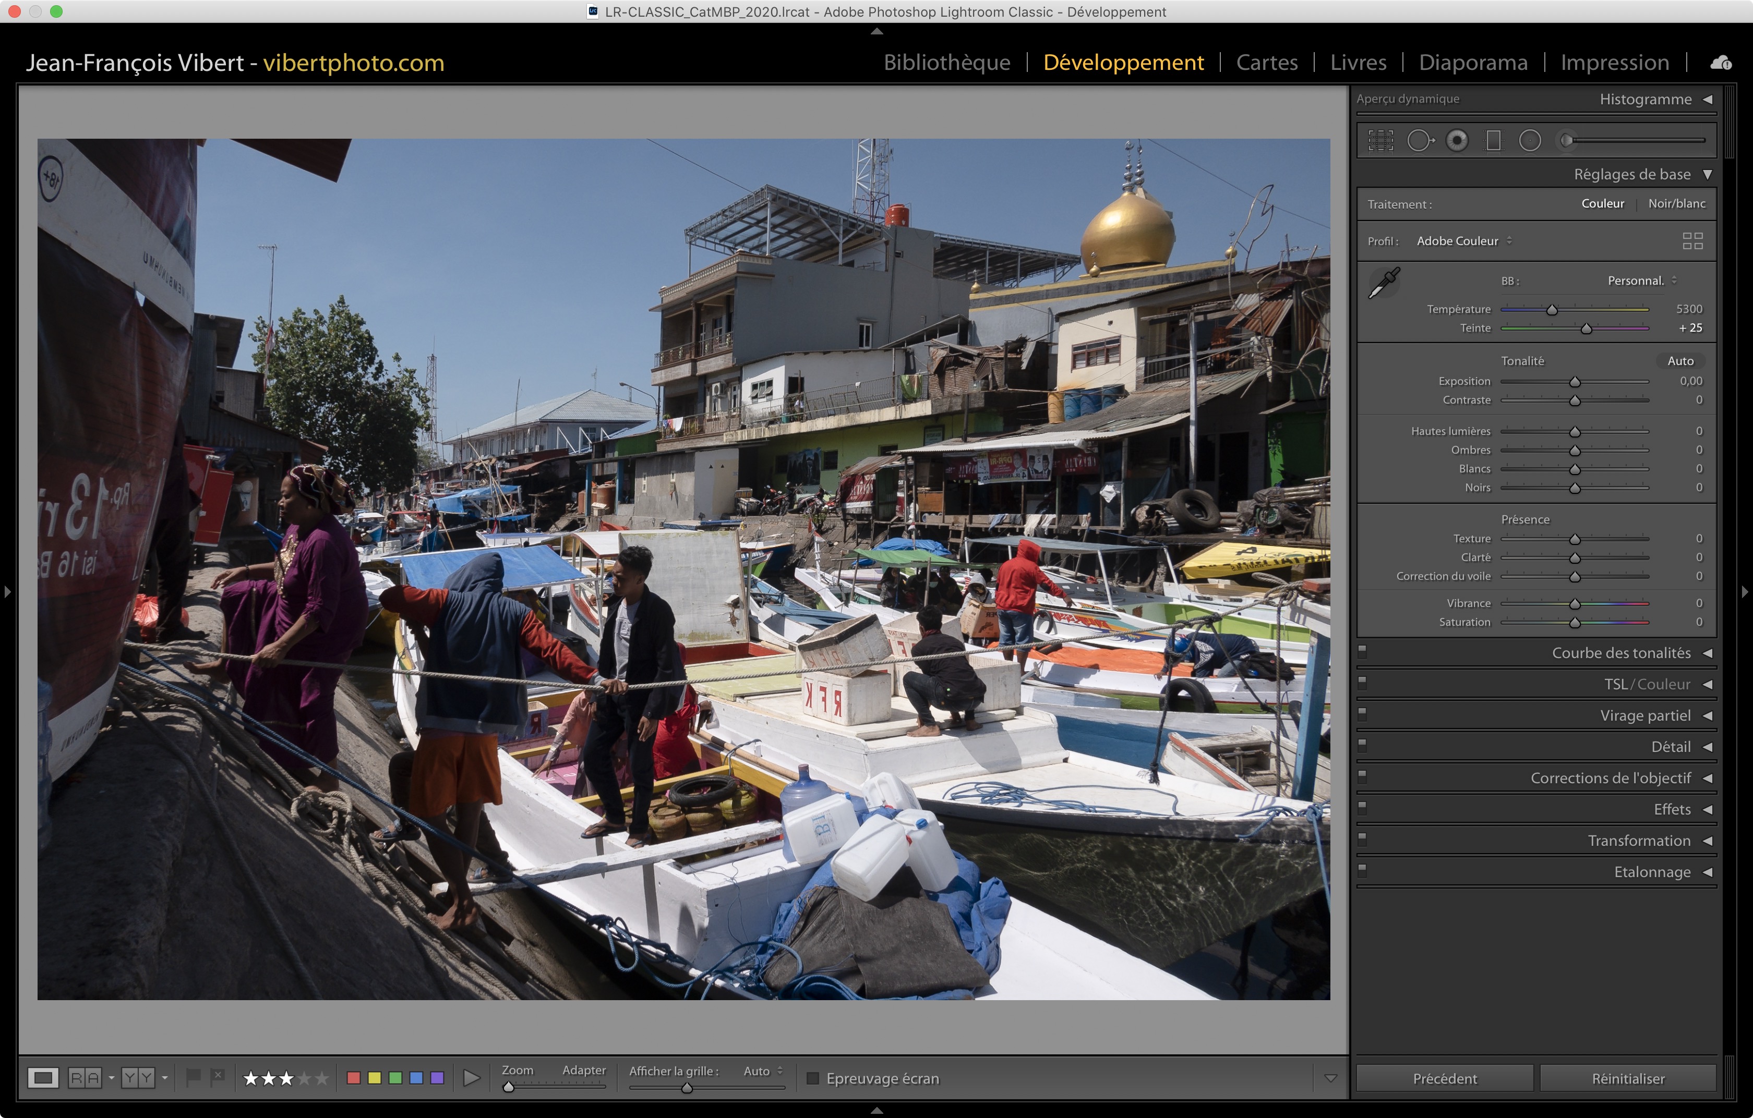Click the Réinitialiser button

[x=1628, y=1078]
